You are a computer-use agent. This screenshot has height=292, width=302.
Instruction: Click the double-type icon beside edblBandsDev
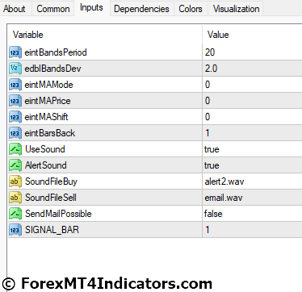(15, 69)
